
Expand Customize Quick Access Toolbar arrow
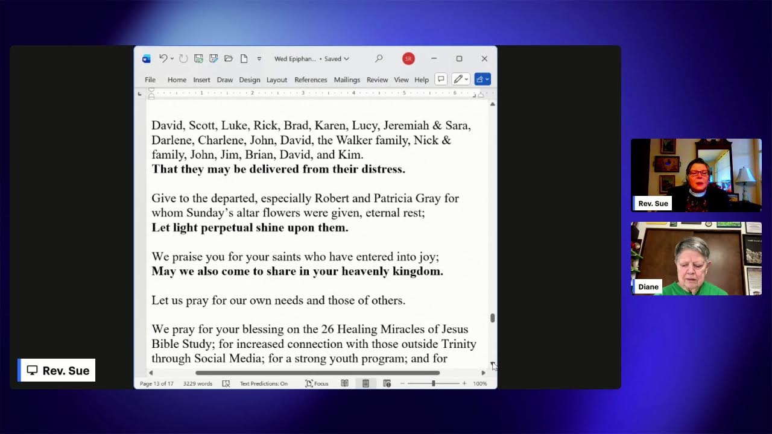click(x=259, y=58)
